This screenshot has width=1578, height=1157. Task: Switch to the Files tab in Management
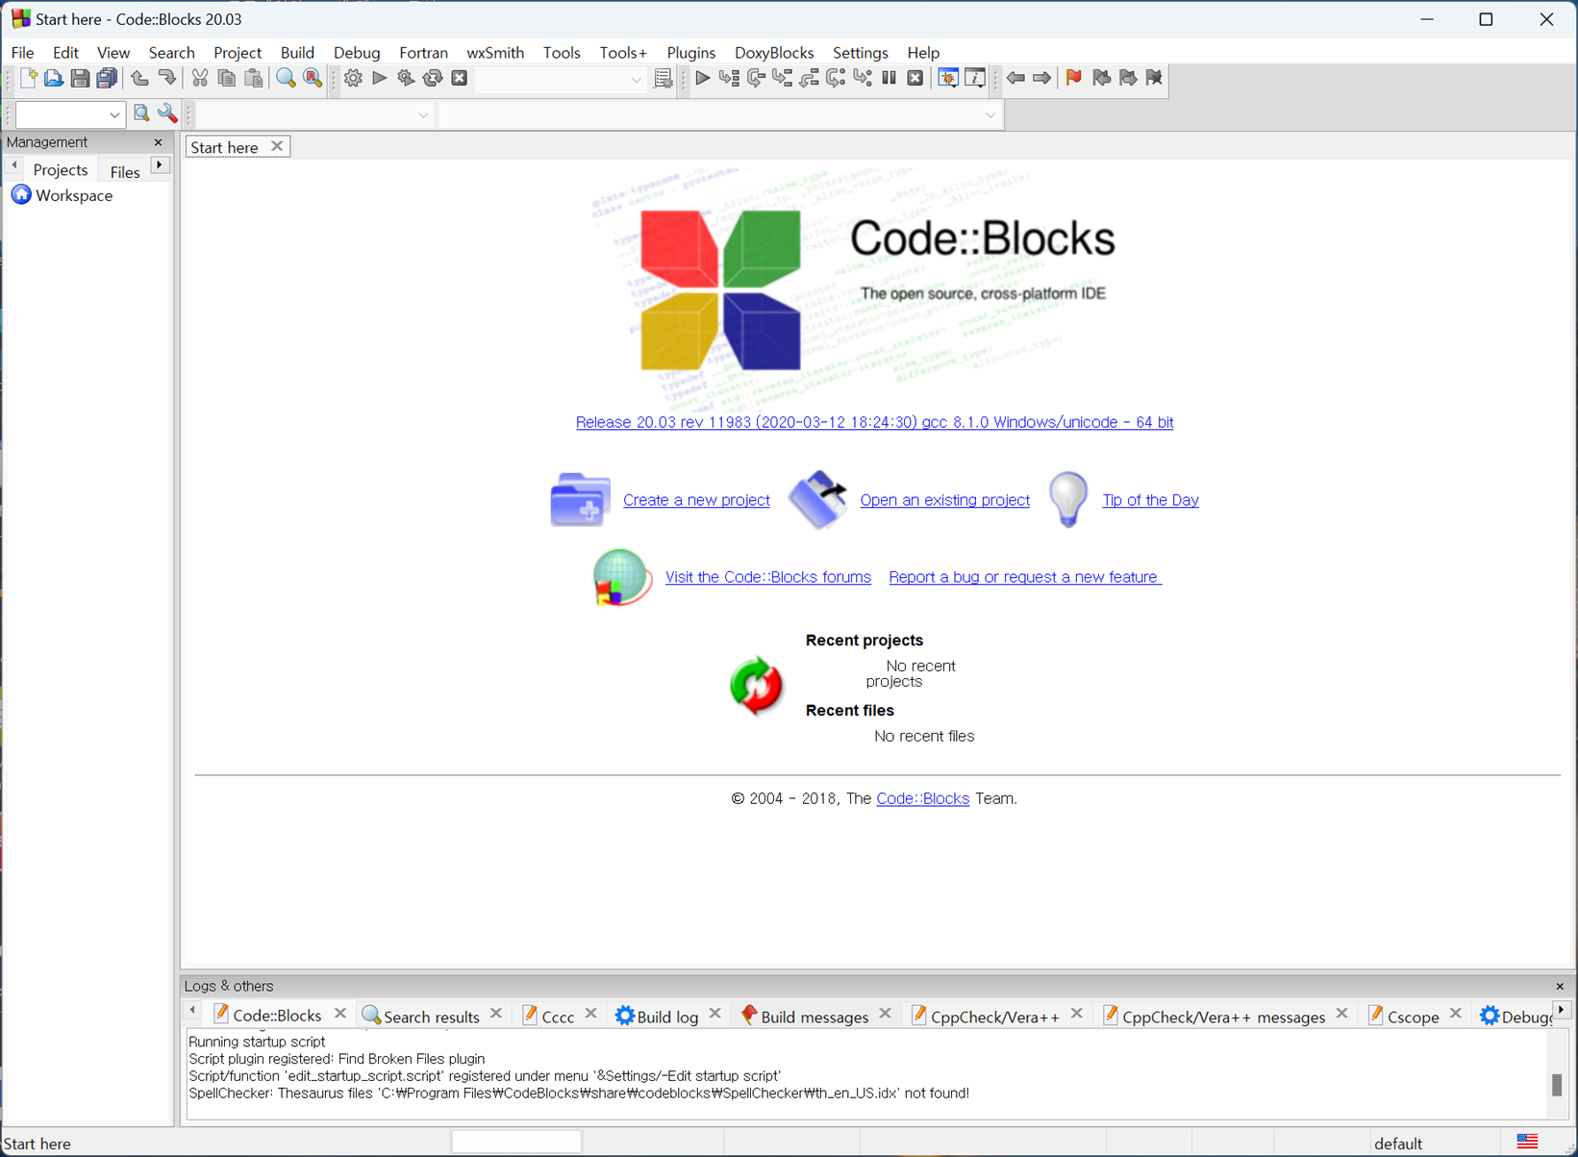124,171
